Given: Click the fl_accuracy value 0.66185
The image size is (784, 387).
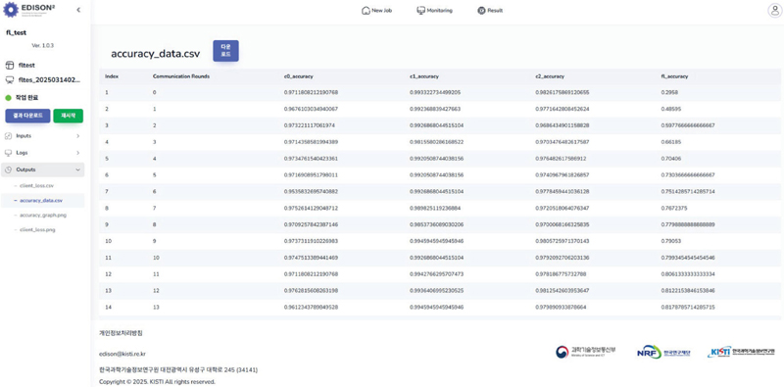Looking at the screenshot, I should click(671, 142).
